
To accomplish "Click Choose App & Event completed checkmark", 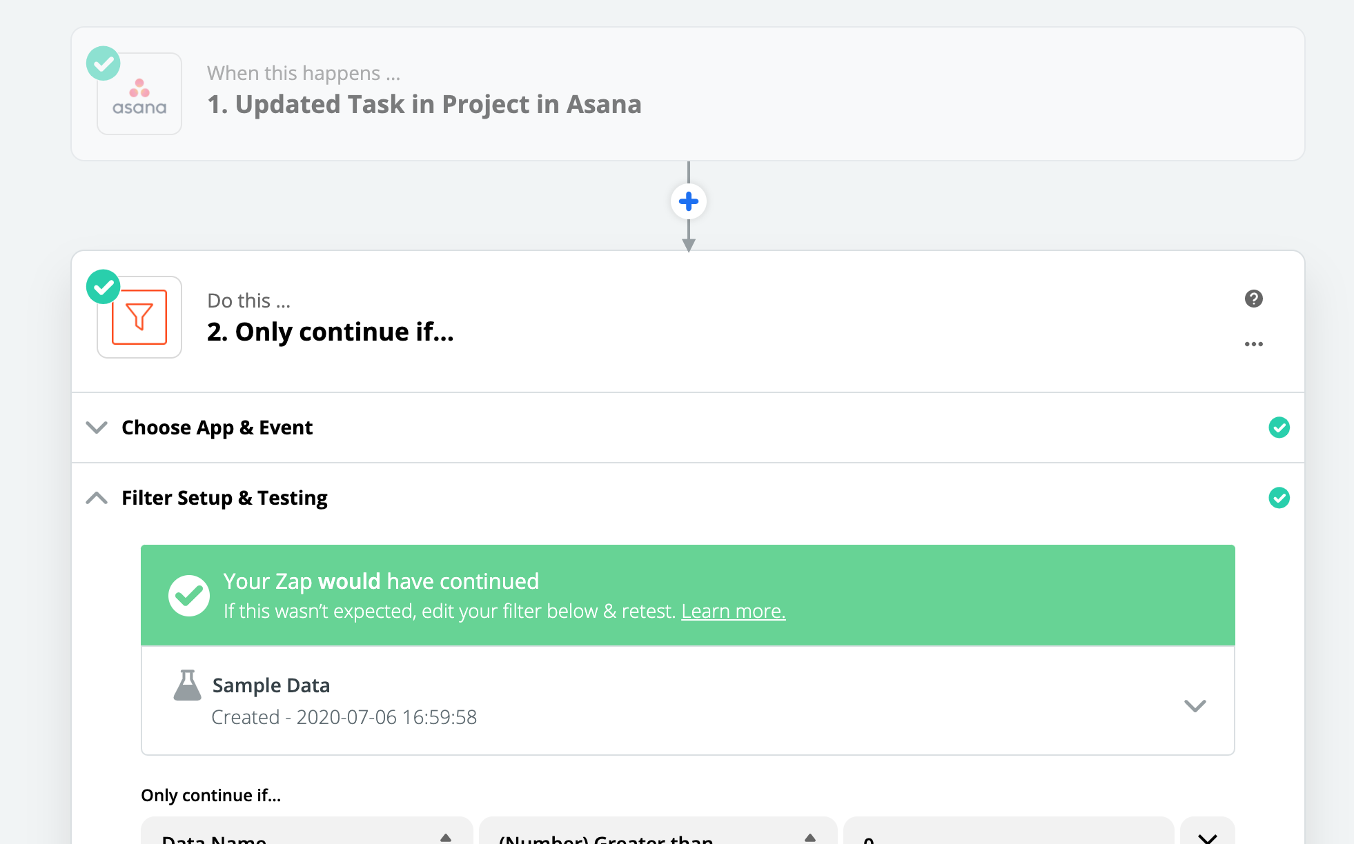I will click(1279, 428).
